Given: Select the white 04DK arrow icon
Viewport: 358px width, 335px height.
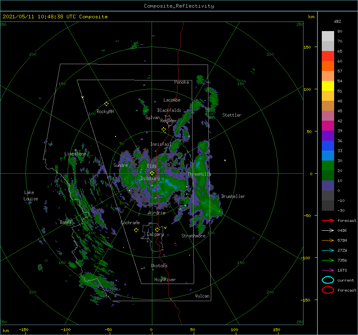Looking at the screenshot, I should tap(328, 231).
